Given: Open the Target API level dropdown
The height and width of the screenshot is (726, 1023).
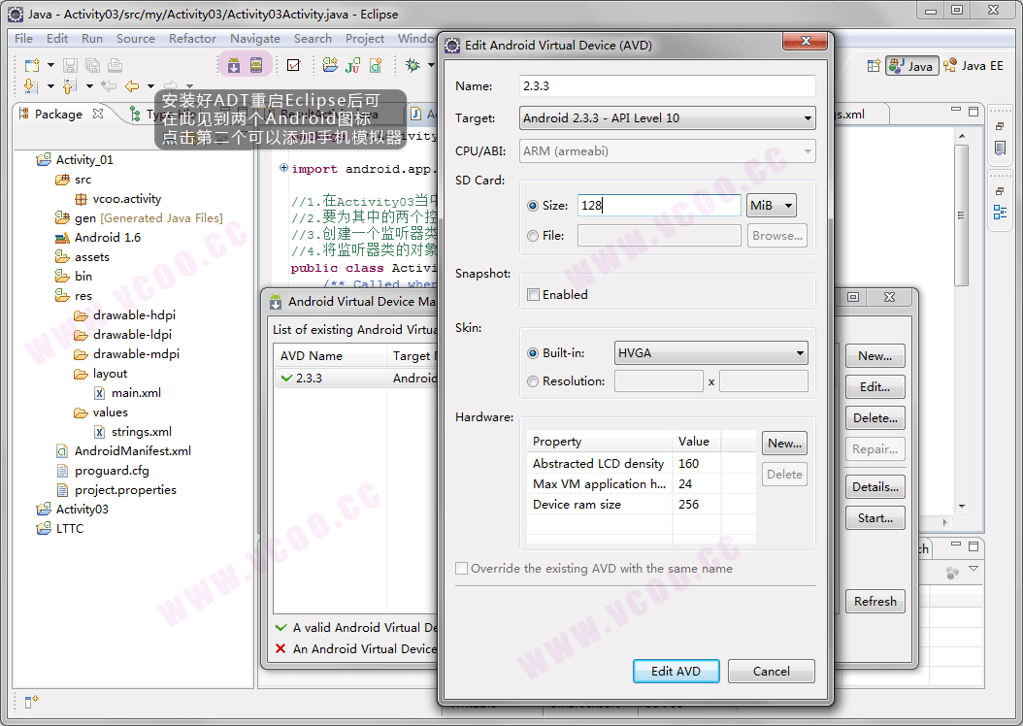Looking at the screenshot, I should click(x=667, y=118).
